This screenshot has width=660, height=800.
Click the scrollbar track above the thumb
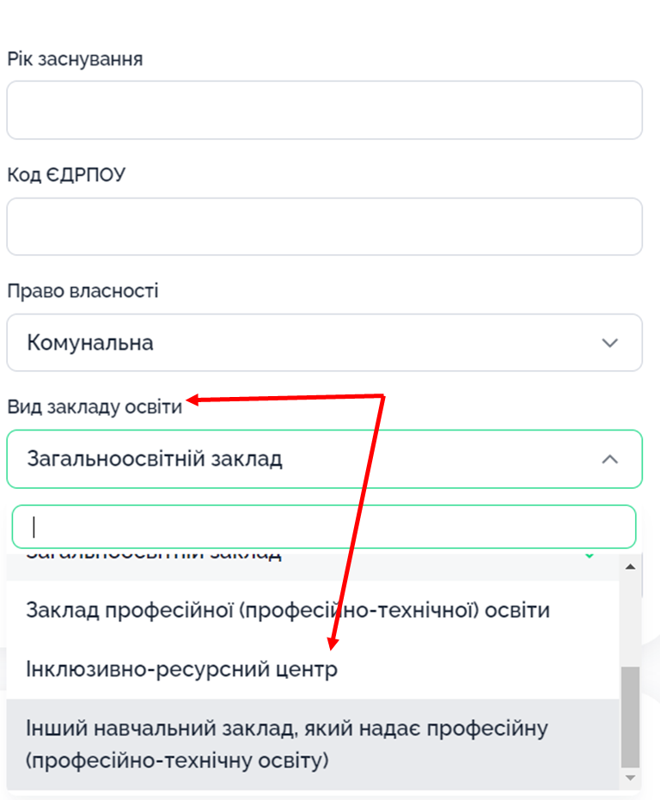click(x=631, y=619)
